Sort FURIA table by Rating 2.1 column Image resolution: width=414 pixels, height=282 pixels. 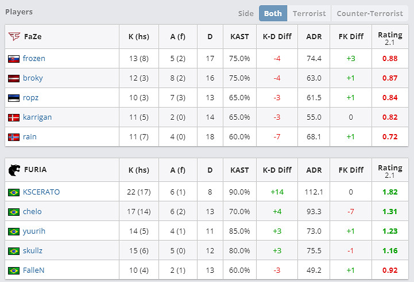point(390,170)
